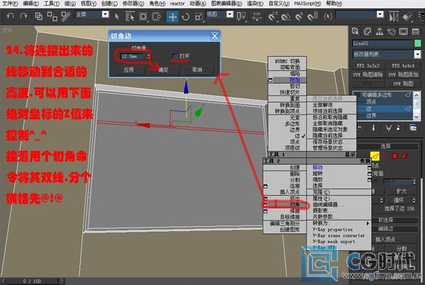This screenshot has height=285, width=425.
Task: Click the Show End Result toggle icon
Action: [x=373, y=128]
